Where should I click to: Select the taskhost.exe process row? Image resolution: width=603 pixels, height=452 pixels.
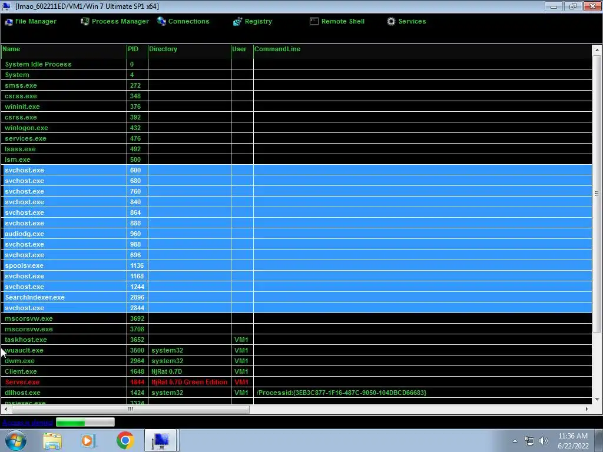pyautogui.click(x=296, y=340)
